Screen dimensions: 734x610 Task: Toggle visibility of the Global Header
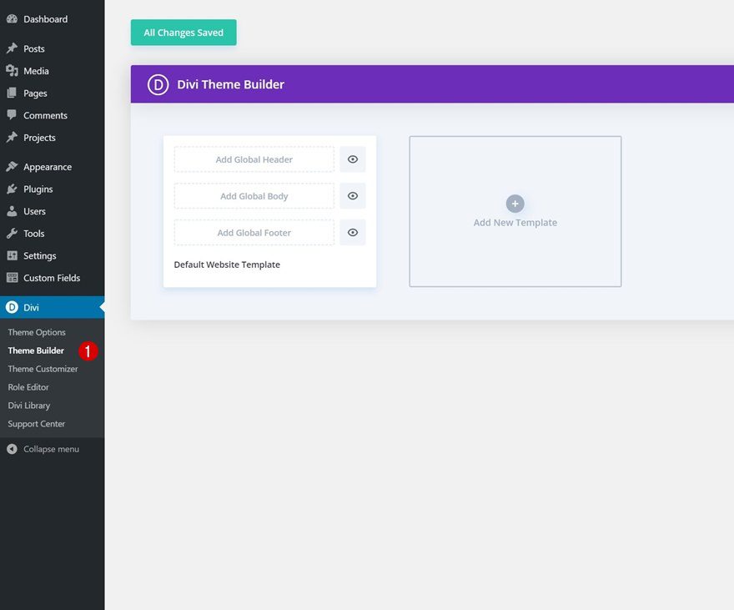click(x=352, y=159)
